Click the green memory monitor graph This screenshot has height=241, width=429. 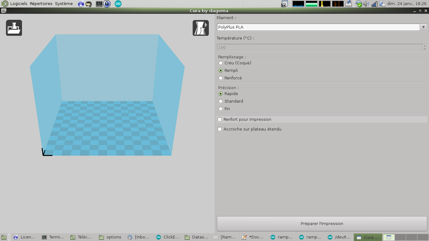[x=312, y=4]
